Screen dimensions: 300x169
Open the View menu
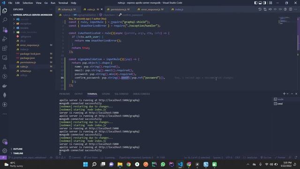coord(38,3)
